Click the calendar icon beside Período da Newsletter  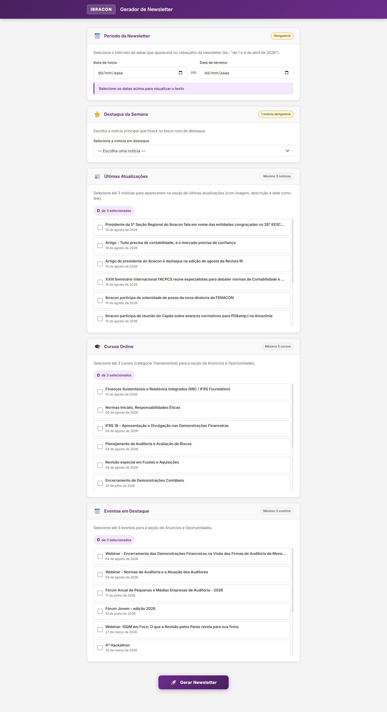[97, 36]
